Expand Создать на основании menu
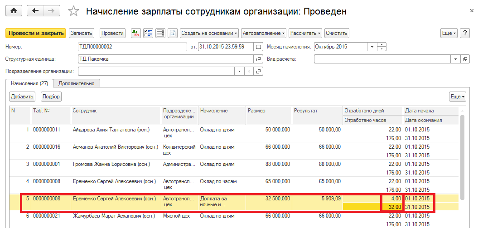The width and height of the screenshot is (478, 228). pyautogui.click(x=209, y=33)
